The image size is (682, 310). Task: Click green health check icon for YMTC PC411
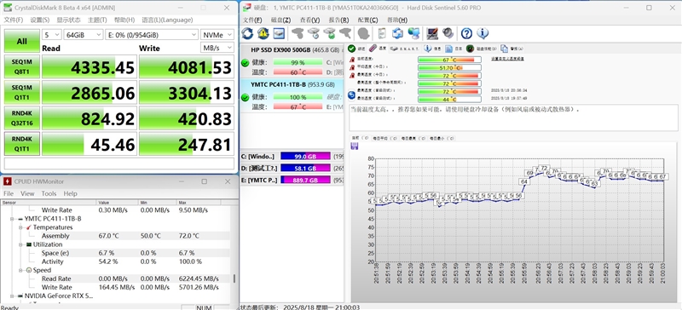pos(246,97)
